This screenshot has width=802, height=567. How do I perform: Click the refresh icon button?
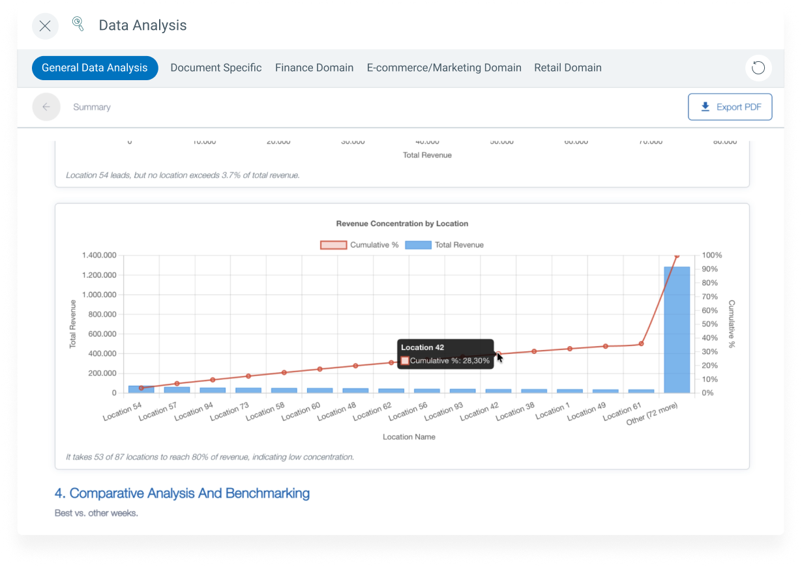coord(758,68)
